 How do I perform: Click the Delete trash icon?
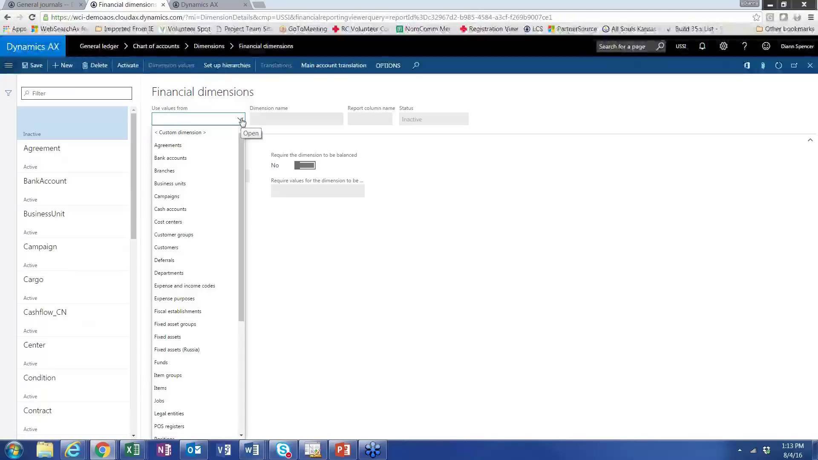point(85,65)
